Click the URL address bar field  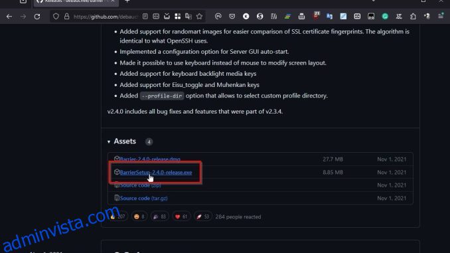pos(106,17)
